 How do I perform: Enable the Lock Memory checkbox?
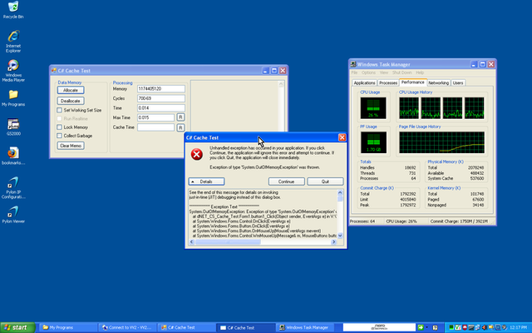(x=59, y=127)
